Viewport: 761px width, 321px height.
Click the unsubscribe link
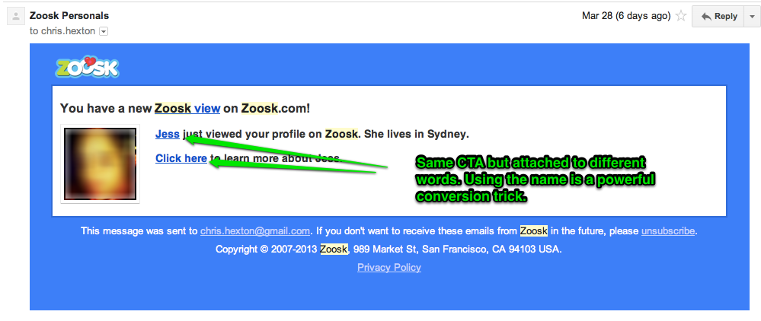[x=668, y=231]
